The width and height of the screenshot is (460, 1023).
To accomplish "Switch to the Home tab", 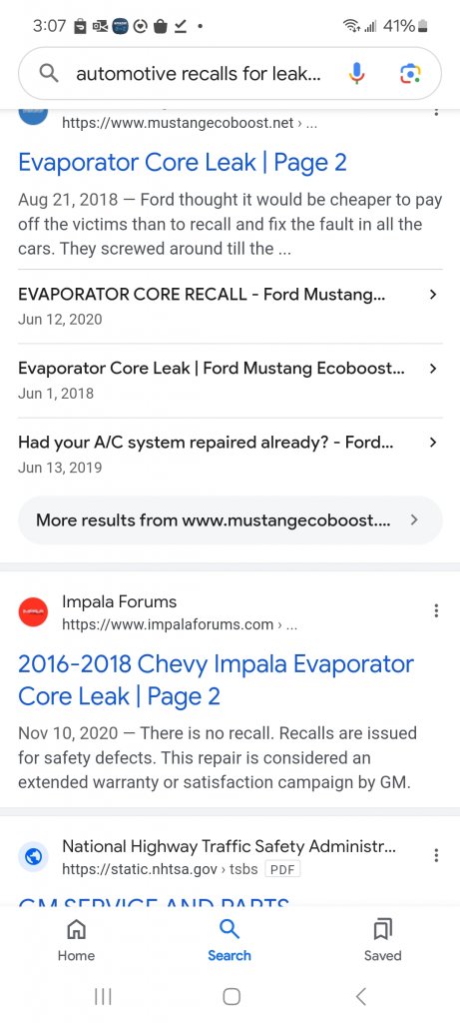I will (76, 940).
